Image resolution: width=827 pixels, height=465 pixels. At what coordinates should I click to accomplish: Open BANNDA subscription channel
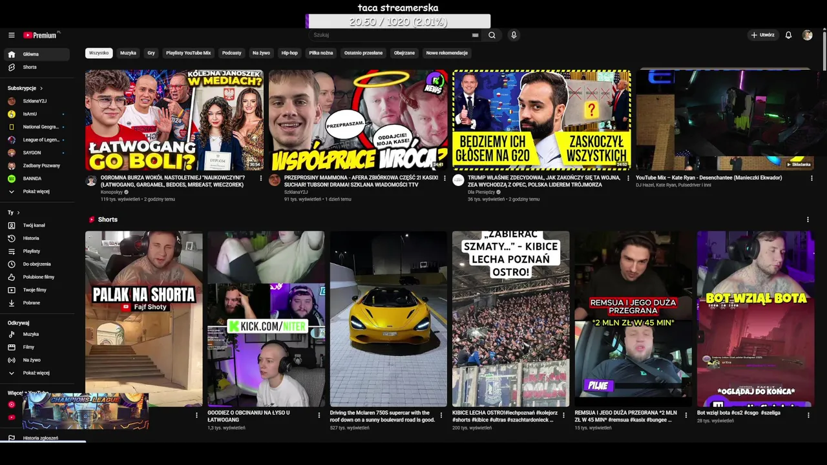[x=37, y=178]
